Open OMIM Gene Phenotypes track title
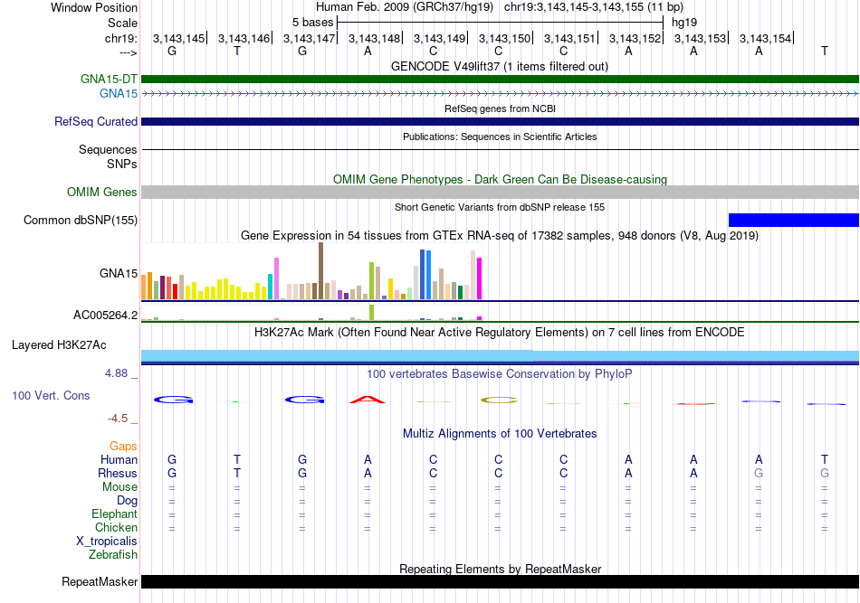Viewport: 860px width, 603px height. pos(500,180)
